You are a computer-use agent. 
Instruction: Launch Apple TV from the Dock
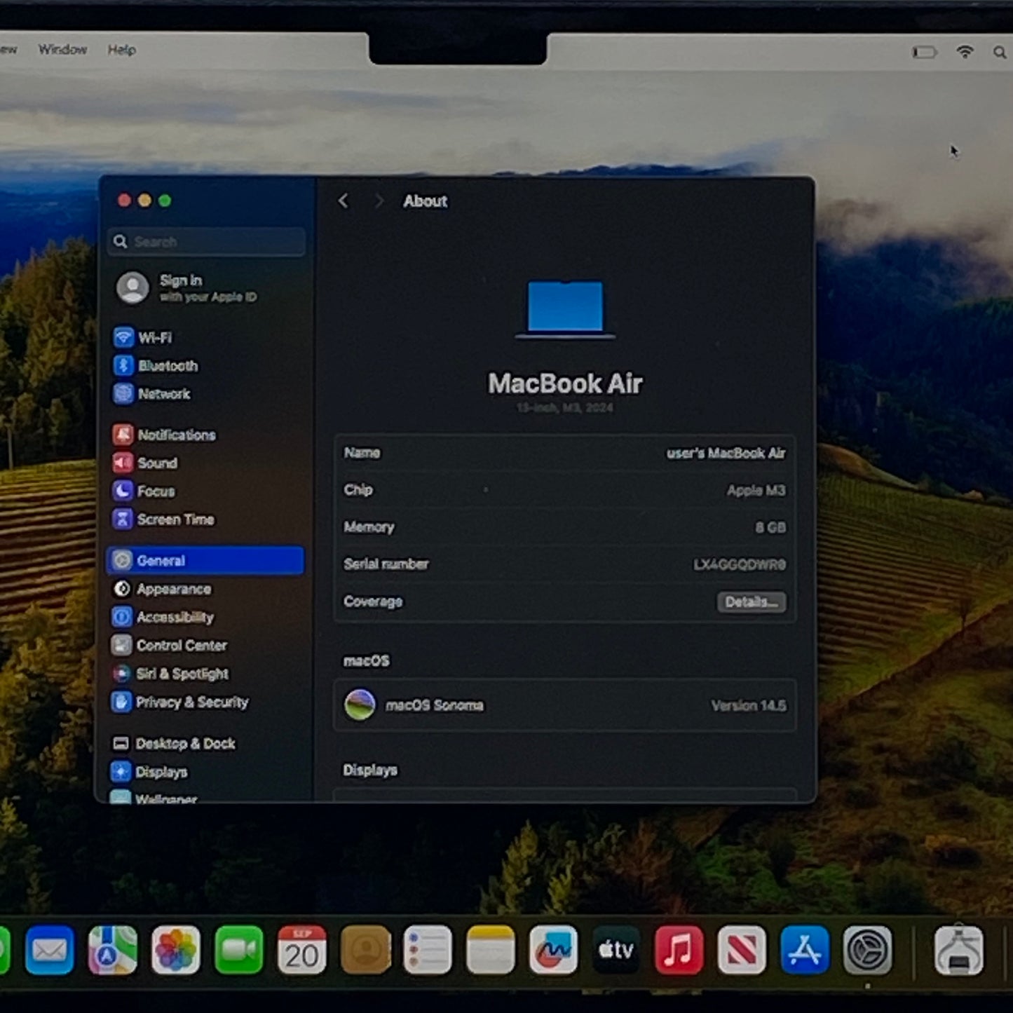coord(616,950)
